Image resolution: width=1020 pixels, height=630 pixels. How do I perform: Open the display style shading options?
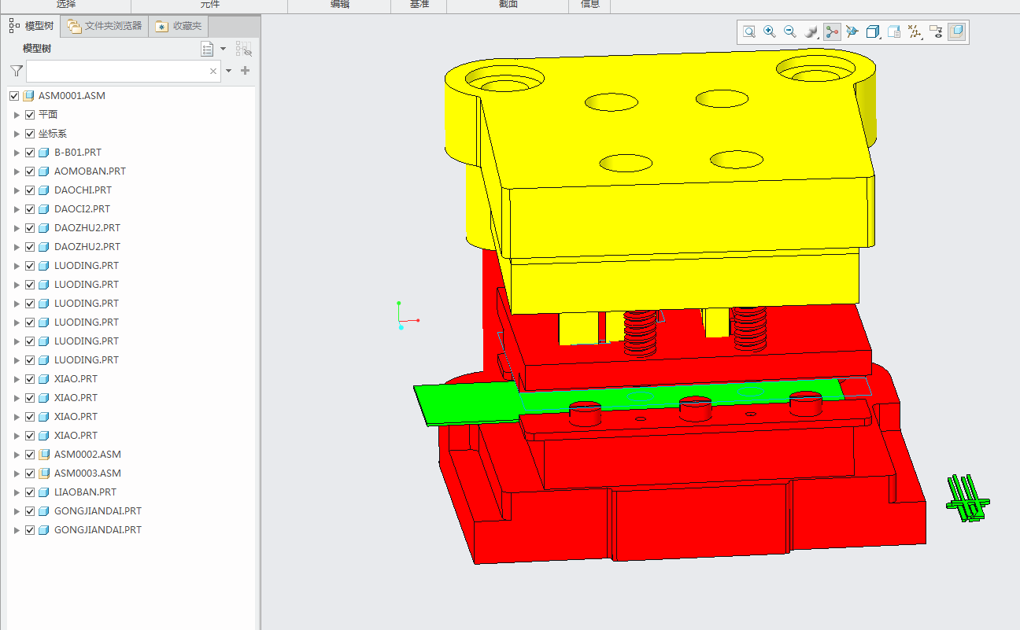click(x=811, y=31)
